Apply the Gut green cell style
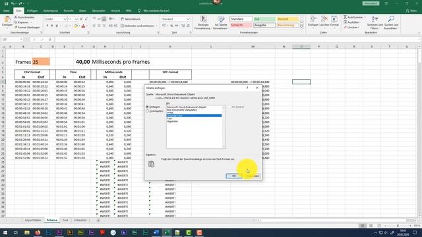This screenshot has height=237, width=422. click(264, 19)
